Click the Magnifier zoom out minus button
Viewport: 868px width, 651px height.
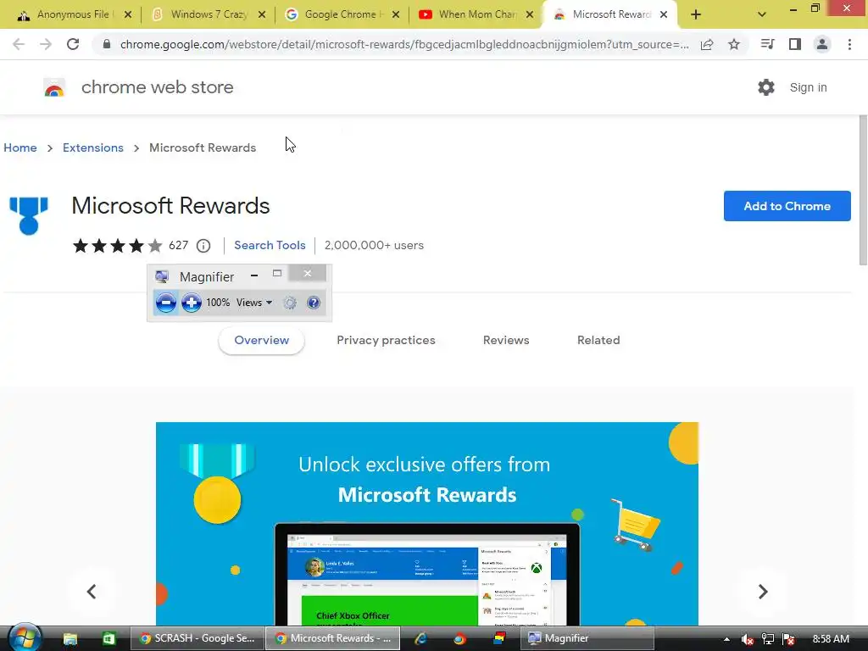[165, 303]
